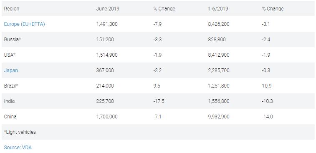The height and width of the screenshot is (153, 316).
Task: Select Japan's half-year value 2,285,700
Action: click(x=219, y=70)
